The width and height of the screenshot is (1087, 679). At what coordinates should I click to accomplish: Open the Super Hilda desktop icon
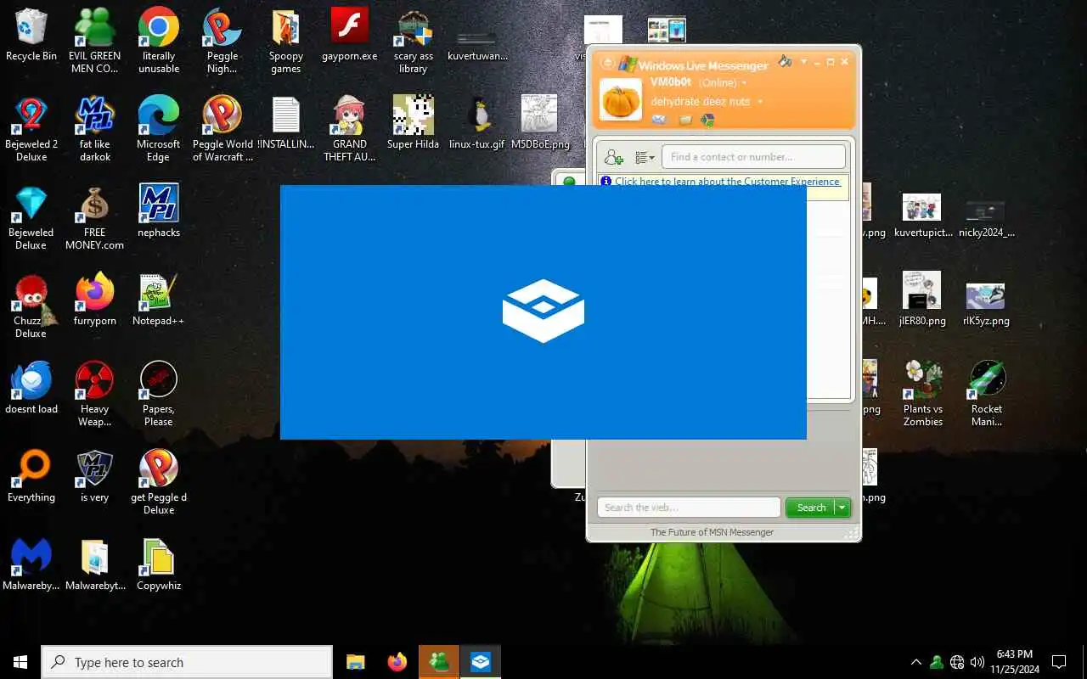point(413,124)
